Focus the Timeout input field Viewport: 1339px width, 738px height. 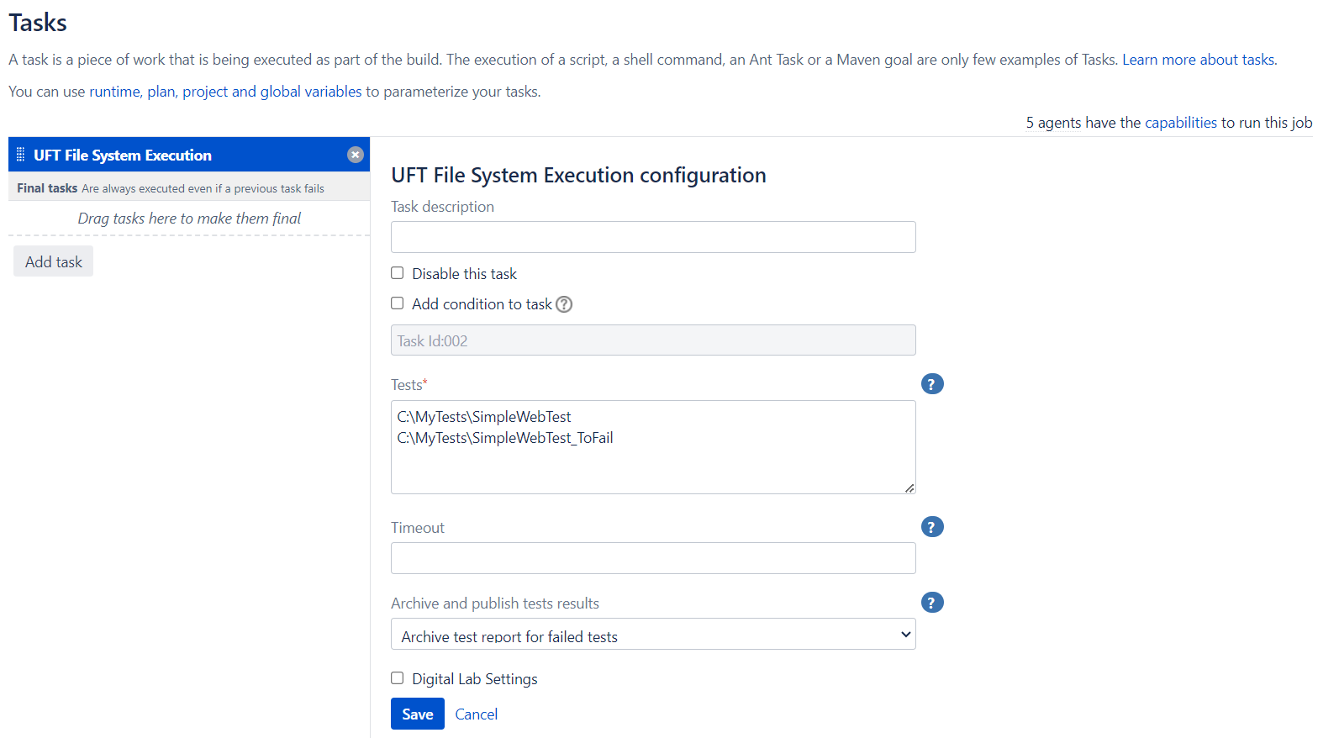click(x=653, y=558)
